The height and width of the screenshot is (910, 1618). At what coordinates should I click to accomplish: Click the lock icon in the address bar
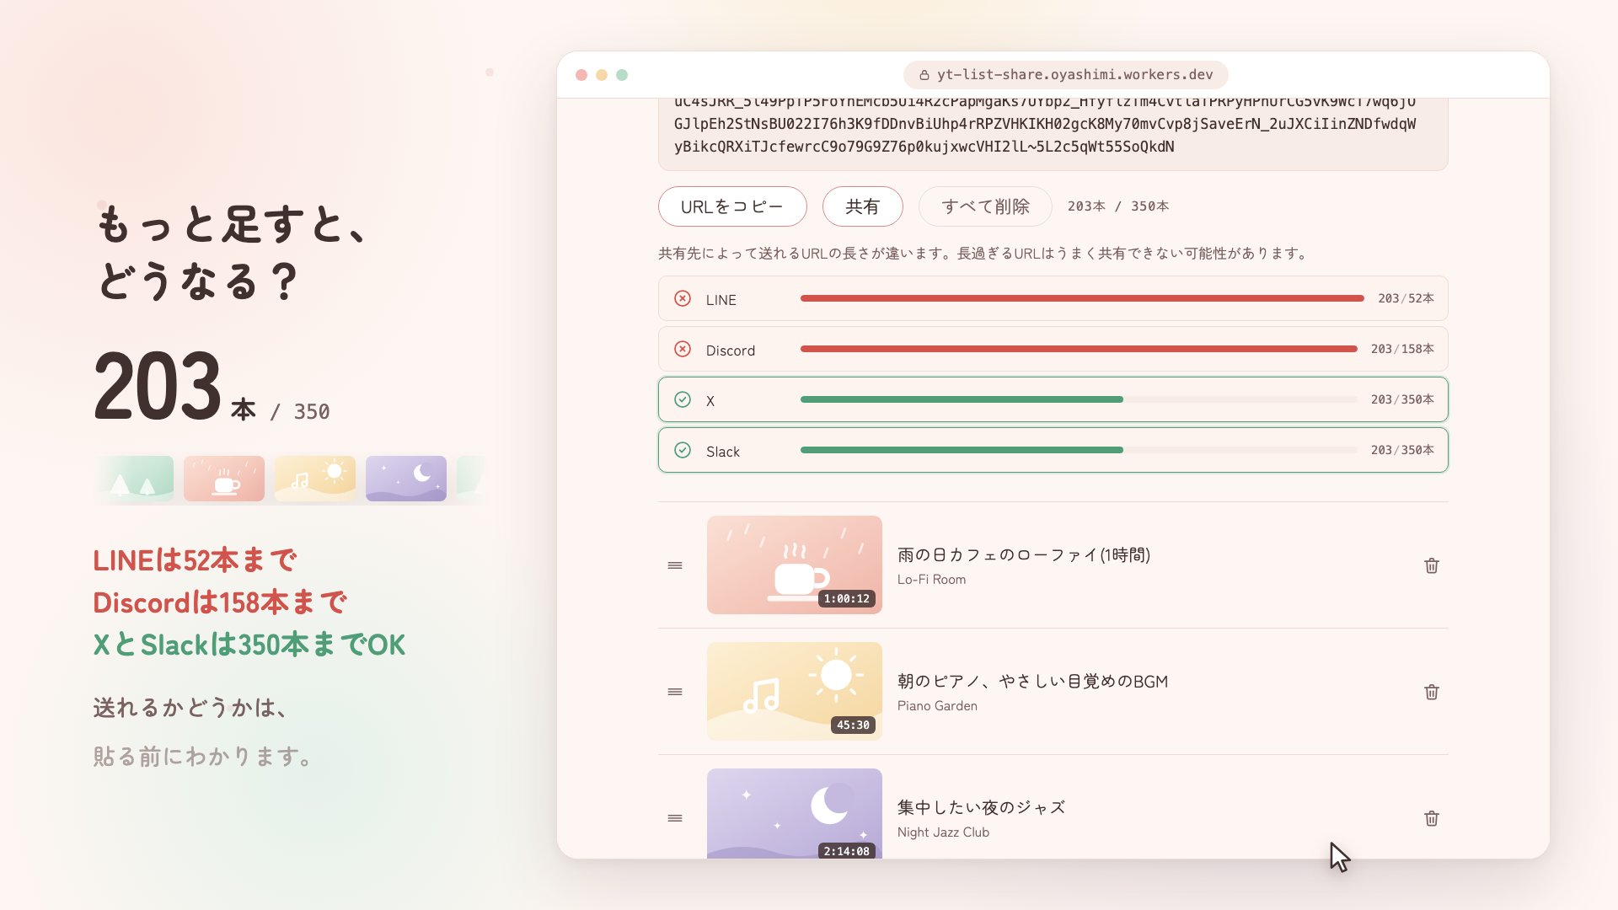(924, 75)
